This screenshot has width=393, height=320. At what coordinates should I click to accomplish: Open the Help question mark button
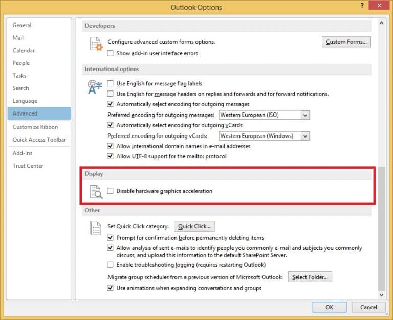362,5
